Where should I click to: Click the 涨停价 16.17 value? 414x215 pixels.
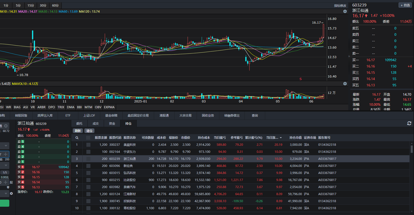38,192
